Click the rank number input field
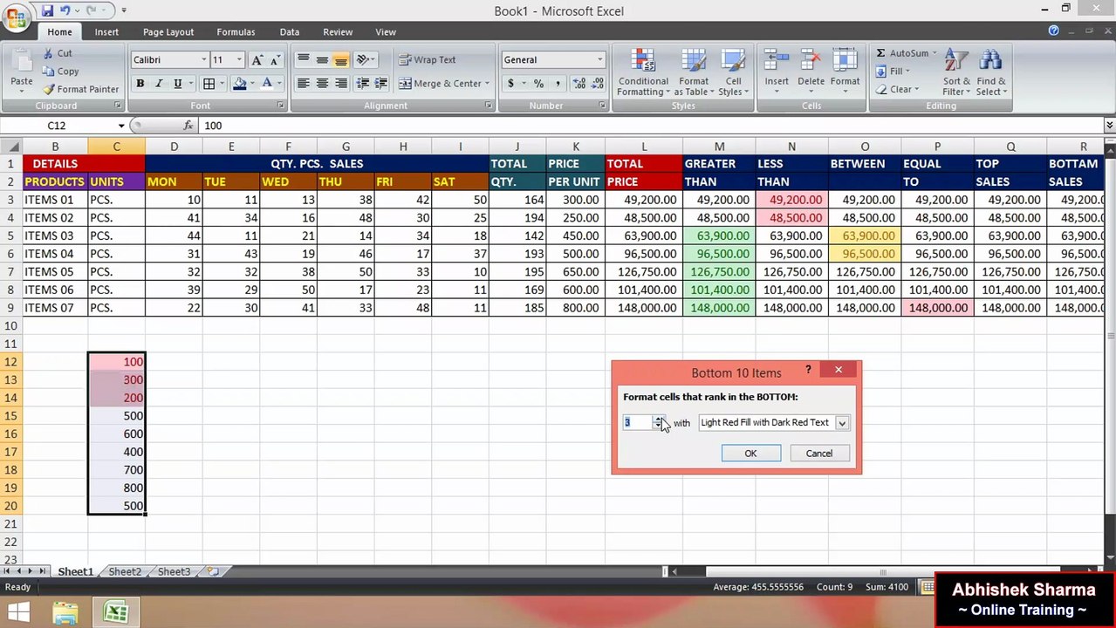Viewport: 1116px width, 628px height. pos(638,422)
